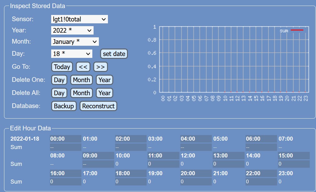Go to next day with >> button

pyautogui.click(x=100, y=67)
